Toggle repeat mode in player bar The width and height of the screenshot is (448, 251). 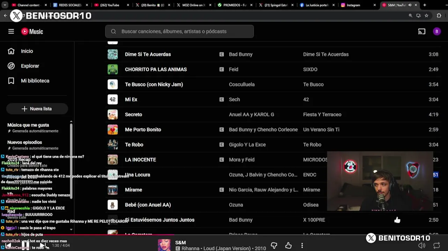pyautogui.click(x=436, y=245)
